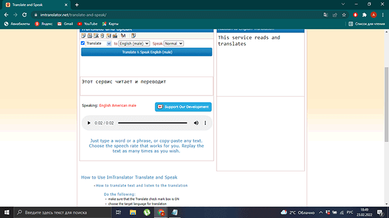Open the Chrome three-dot menu
Screen dimensions: 389x218
pos(383,15)
